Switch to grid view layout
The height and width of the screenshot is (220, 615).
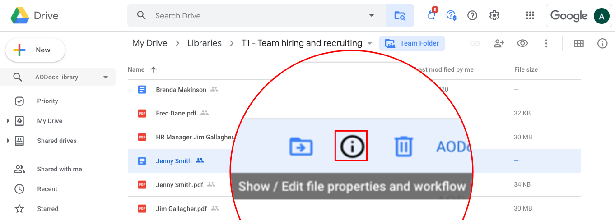pos(578,43)
